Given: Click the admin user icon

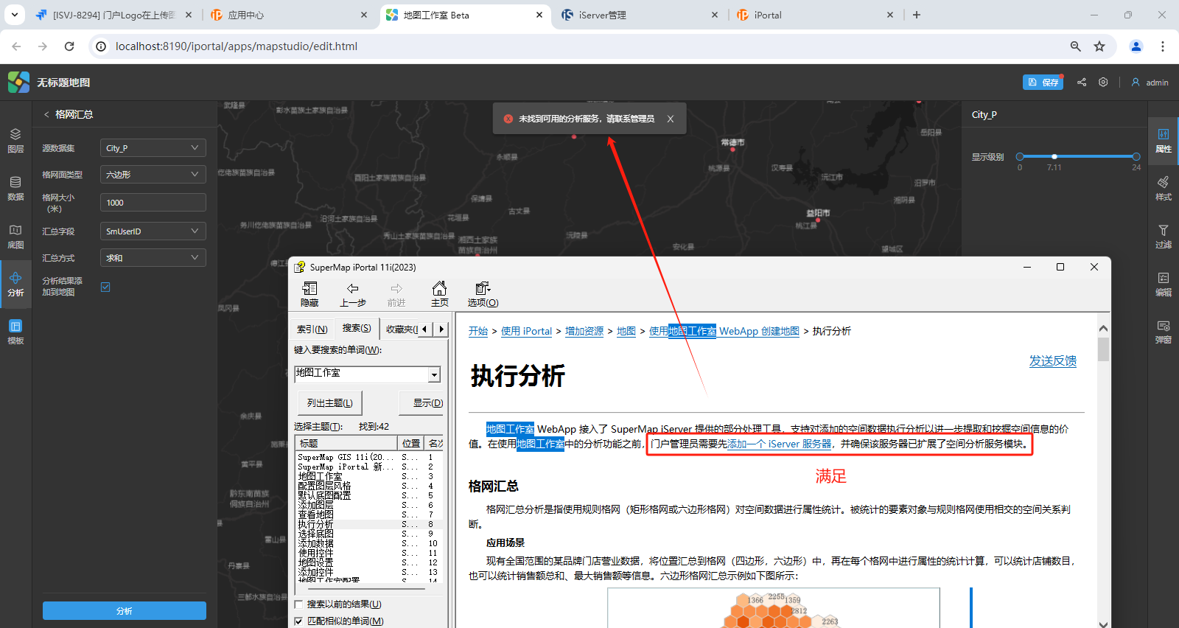Looking at the screenshot, I should pos(1136,83).
